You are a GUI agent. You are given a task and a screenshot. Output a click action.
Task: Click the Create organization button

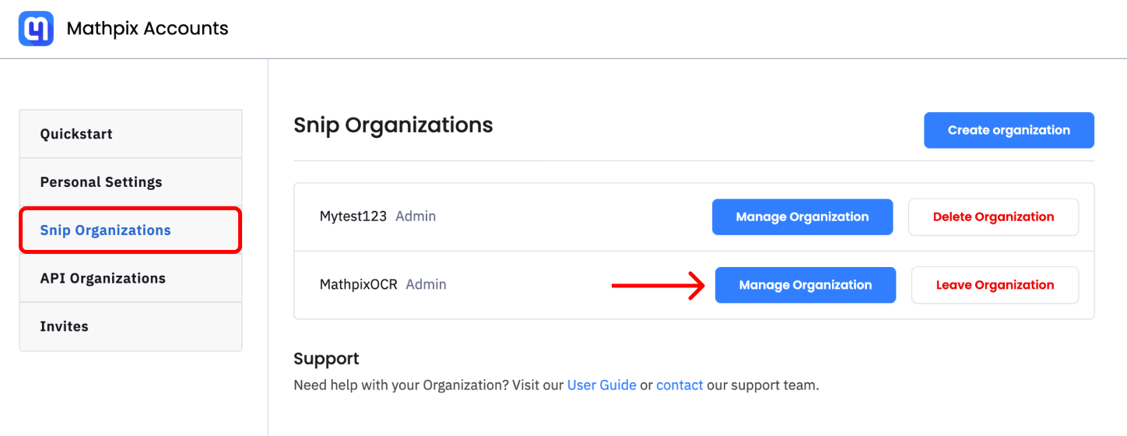[x=1009, y=130]
